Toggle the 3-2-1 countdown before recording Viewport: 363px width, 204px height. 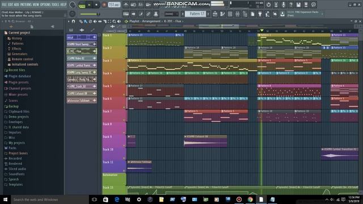coord(141,5)
